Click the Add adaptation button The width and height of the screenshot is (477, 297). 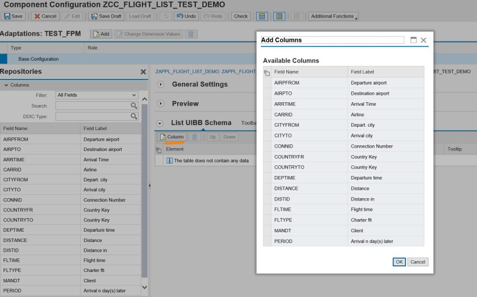(101, 34)
